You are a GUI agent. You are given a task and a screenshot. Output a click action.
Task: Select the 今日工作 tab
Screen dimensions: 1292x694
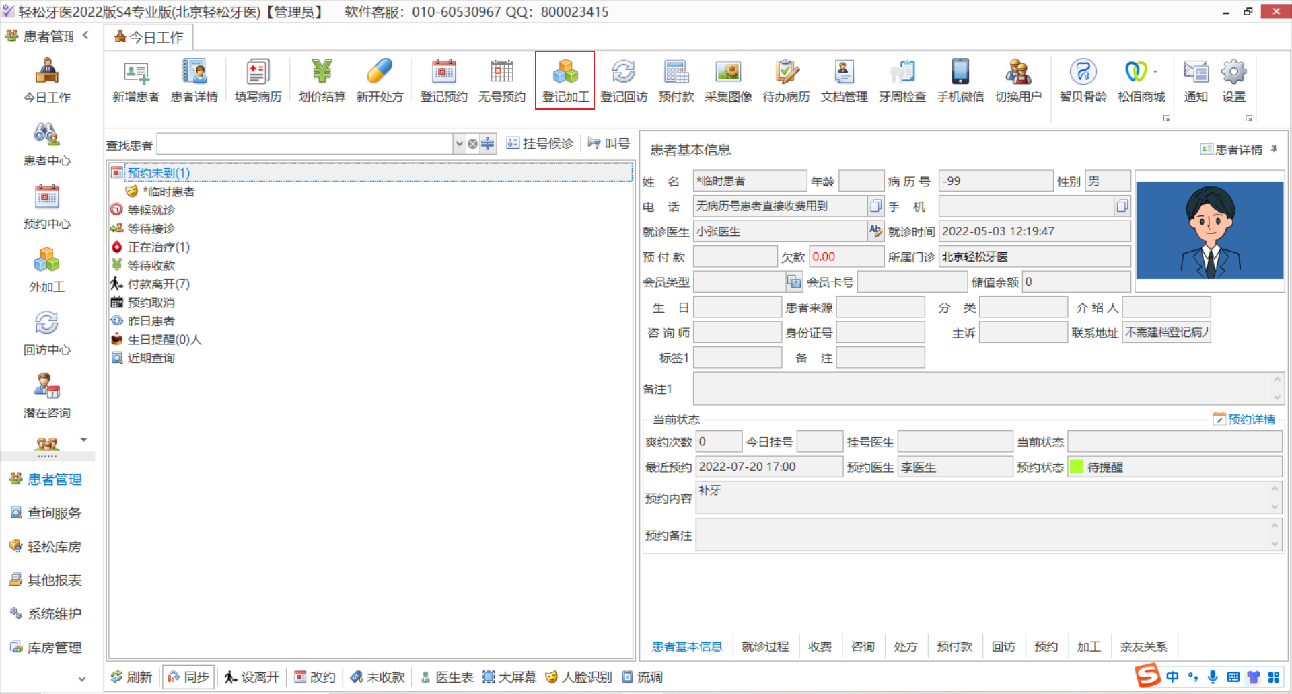[x=149, y=37]
